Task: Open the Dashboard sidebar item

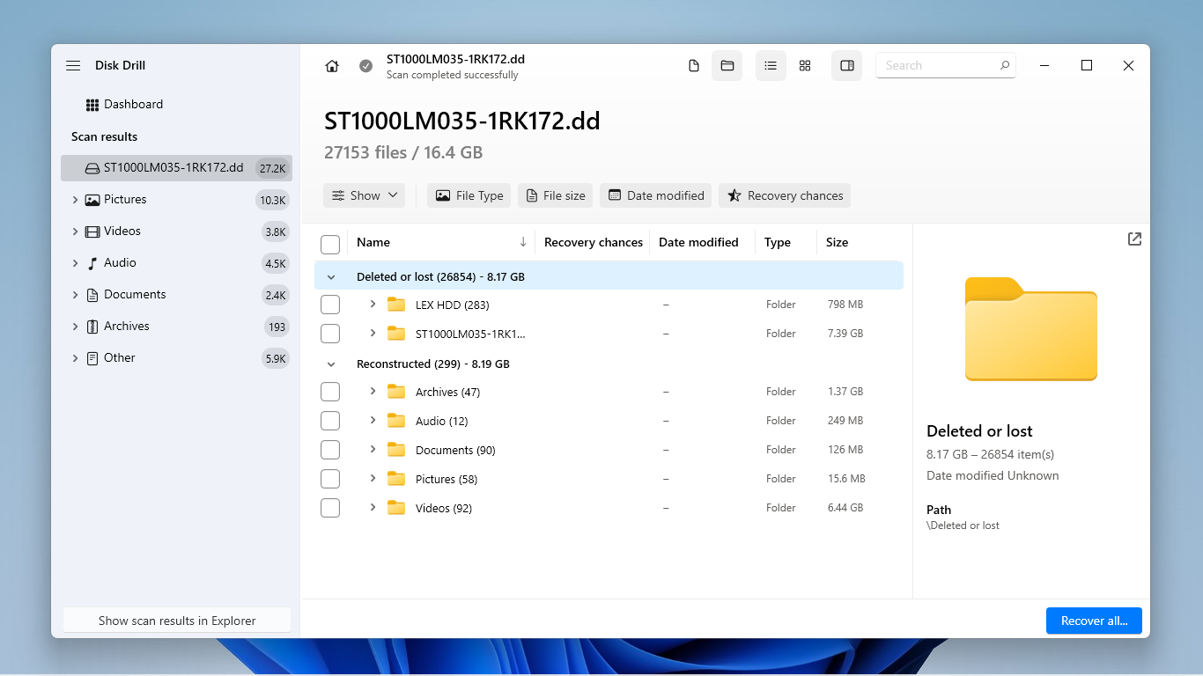Action: click(176, 105)
